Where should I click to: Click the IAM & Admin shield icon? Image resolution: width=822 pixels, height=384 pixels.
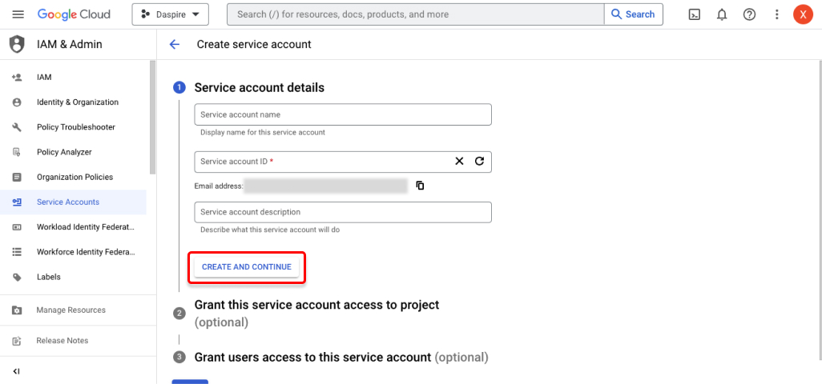18,44
